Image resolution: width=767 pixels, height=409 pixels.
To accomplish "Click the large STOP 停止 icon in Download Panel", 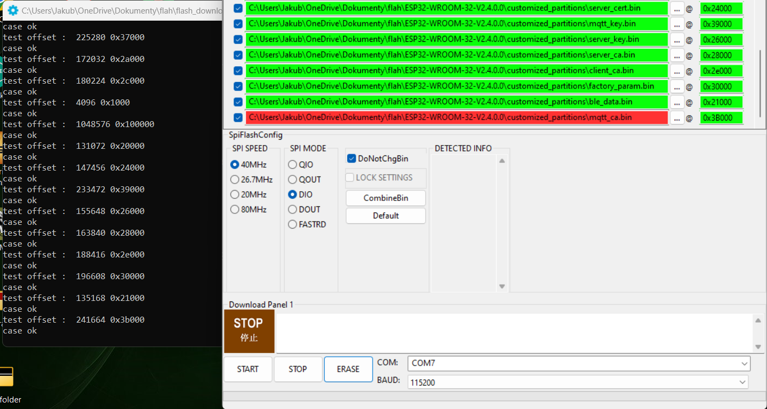I will coord(249,330).
